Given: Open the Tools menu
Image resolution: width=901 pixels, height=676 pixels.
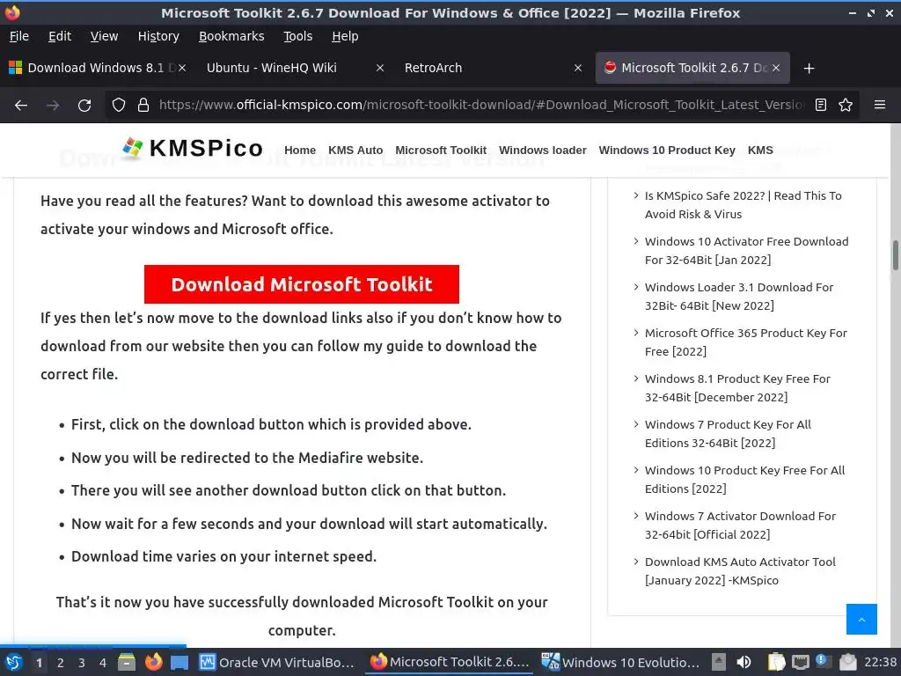Looking at the screenshot, I should [297, 36].
